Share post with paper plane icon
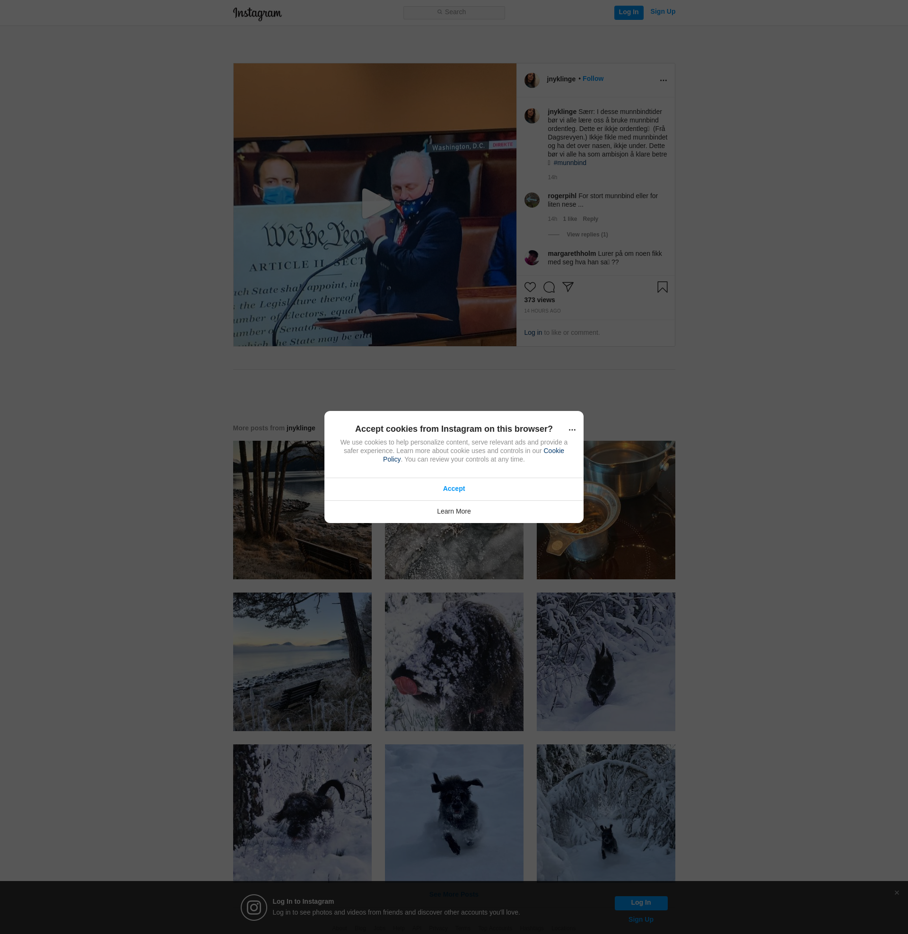This screenshot has width=908, height=934. point(567,287)
